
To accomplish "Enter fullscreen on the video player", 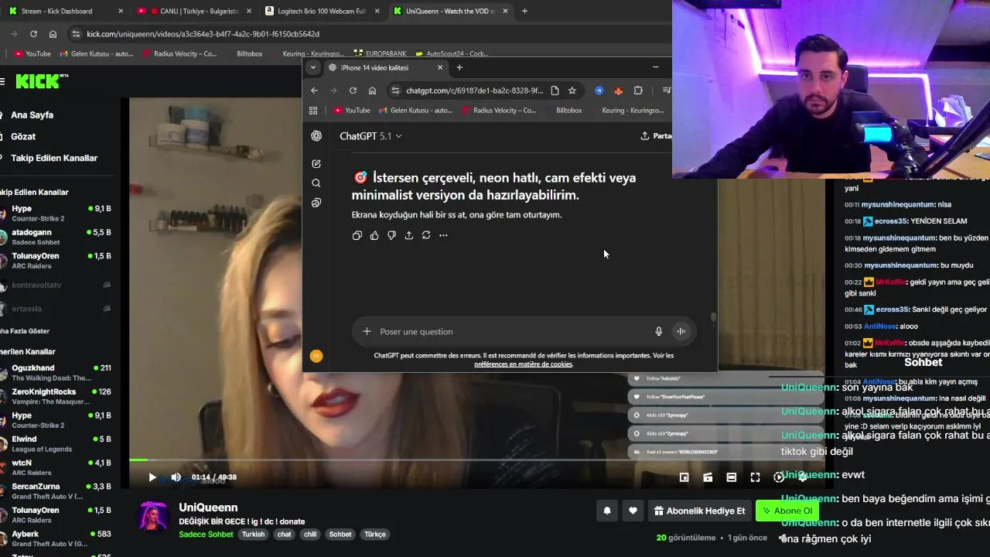I will coord(755,477).
